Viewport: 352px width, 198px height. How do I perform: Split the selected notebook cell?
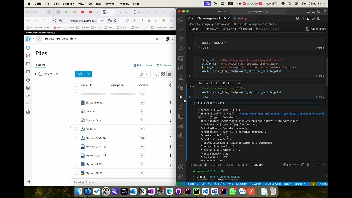(x=218, y=83)
